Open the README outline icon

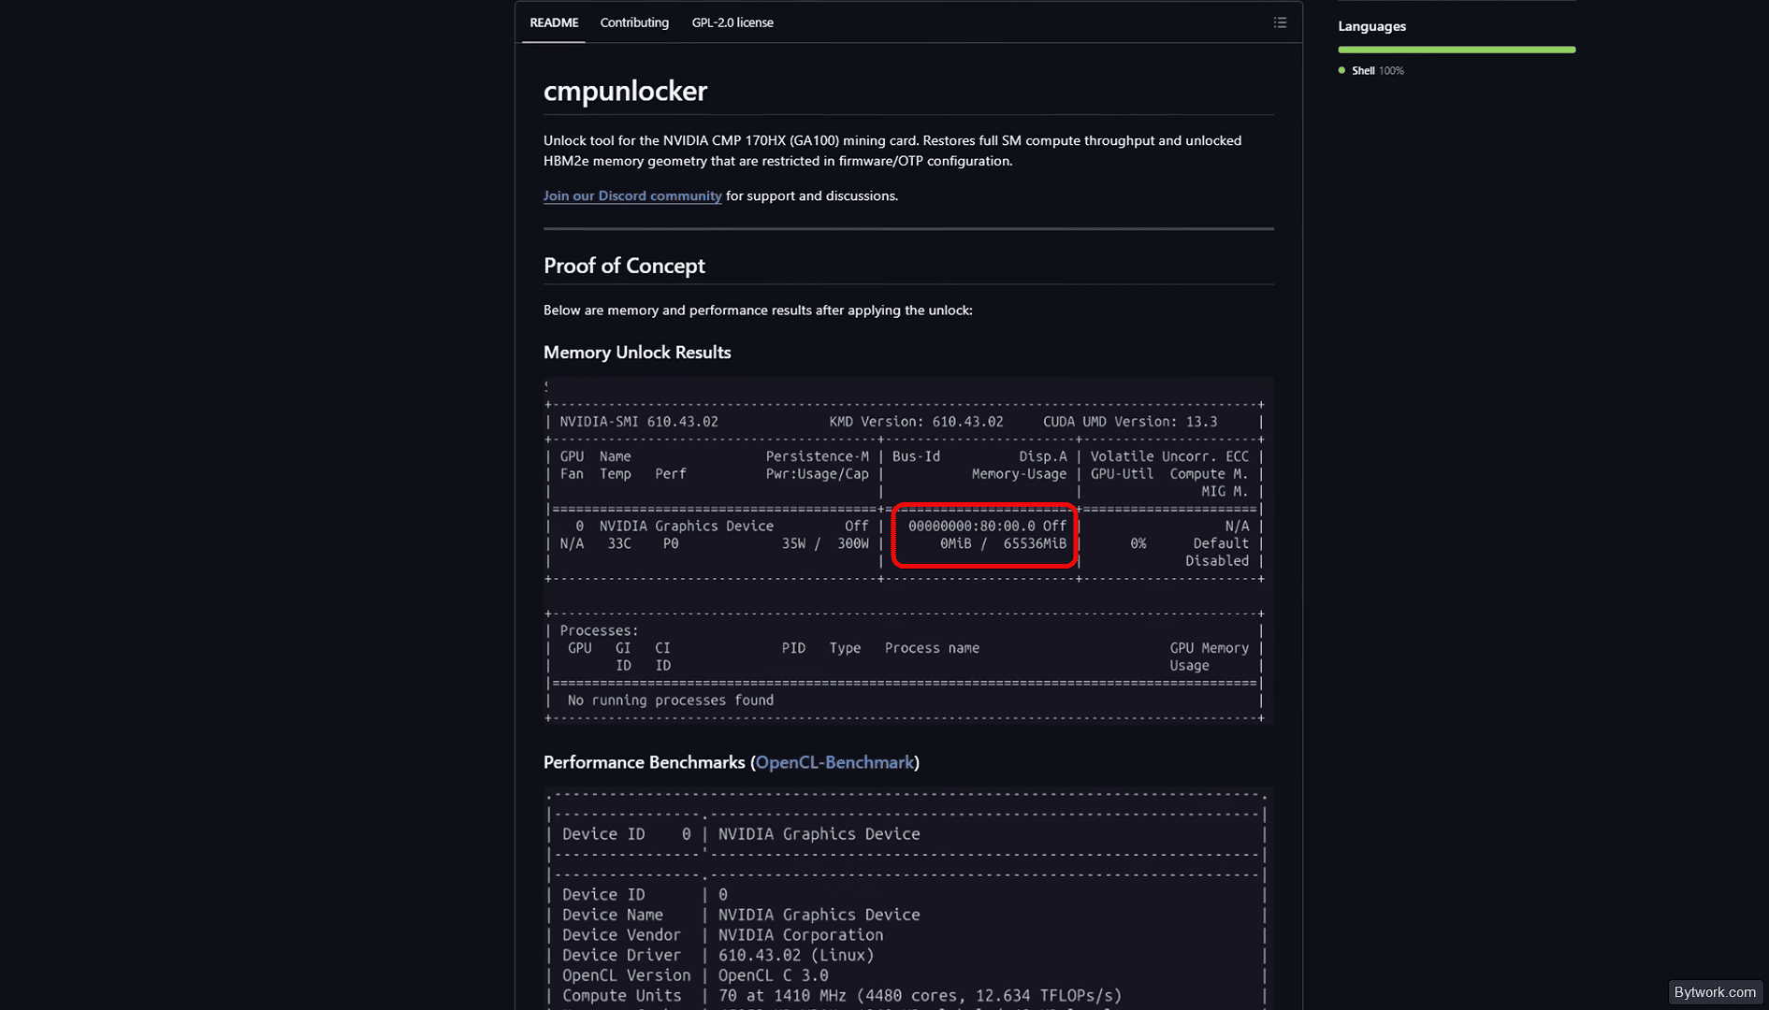point(1280,22)
